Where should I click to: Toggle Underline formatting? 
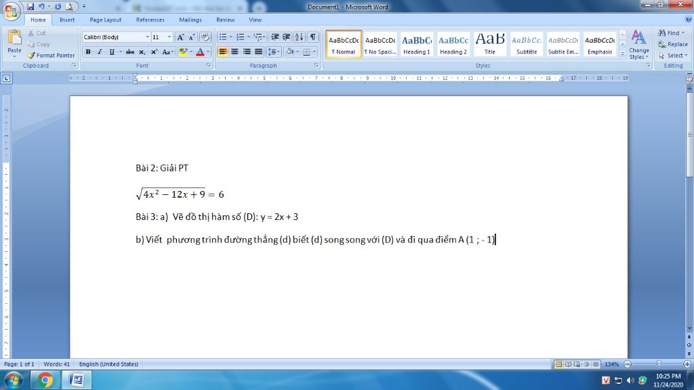112,51
